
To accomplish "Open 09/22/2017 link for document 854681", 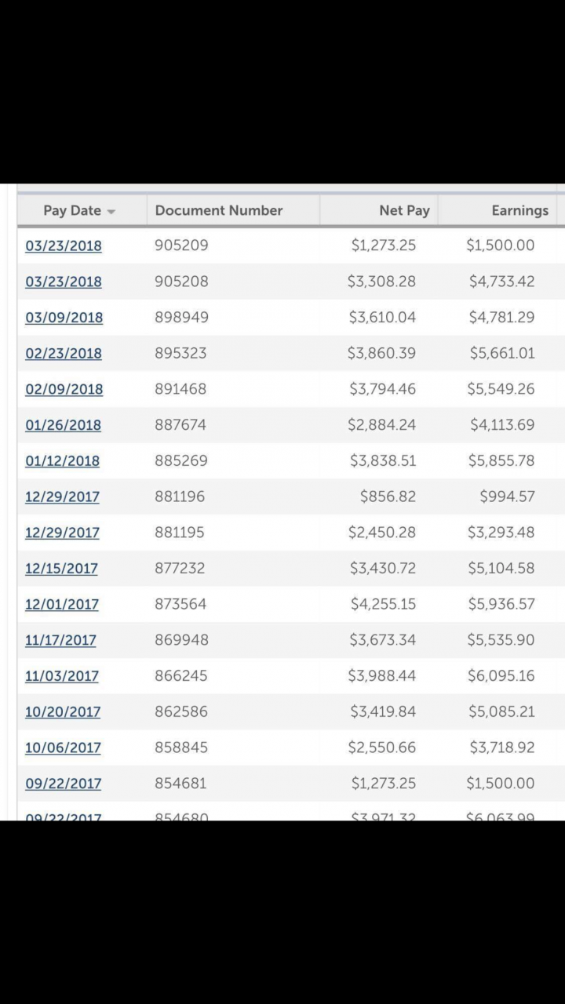I will coord(63,784).
